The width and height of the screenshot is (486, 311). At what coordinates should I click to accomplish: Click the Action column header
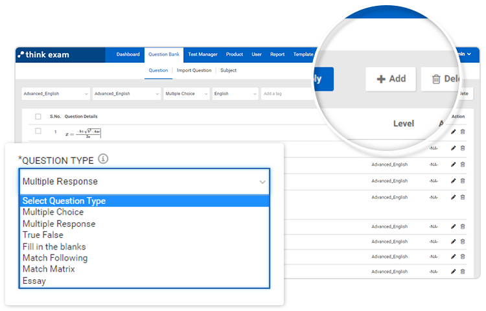tap(458, 117)
